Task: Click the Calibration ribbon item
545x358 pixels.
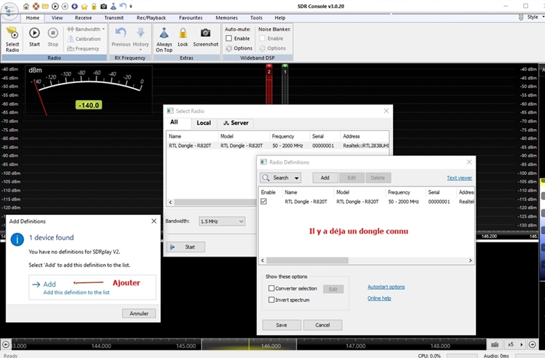Action: pos(84,39)
